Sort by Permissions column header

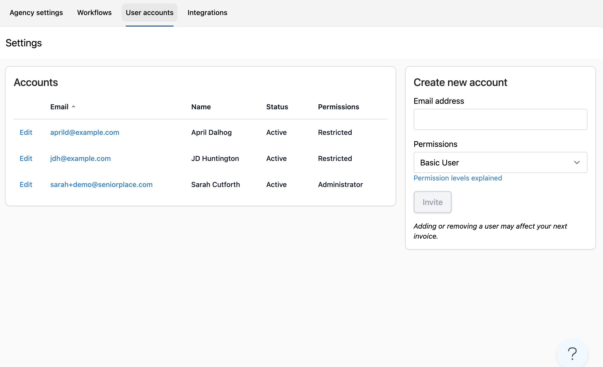tap(338, 107)
